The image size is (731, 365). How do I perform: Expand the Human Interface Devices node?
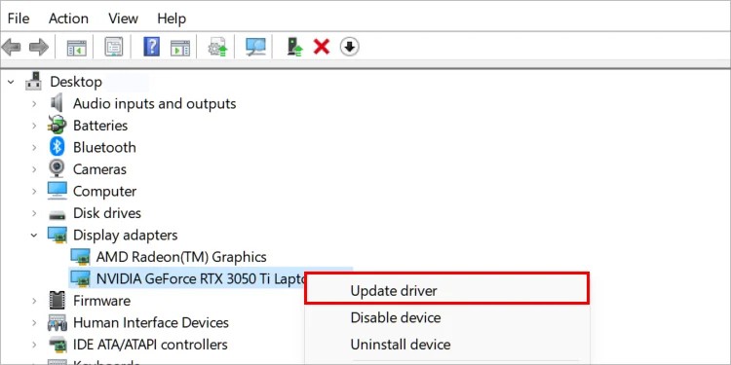tap(34, 322)
